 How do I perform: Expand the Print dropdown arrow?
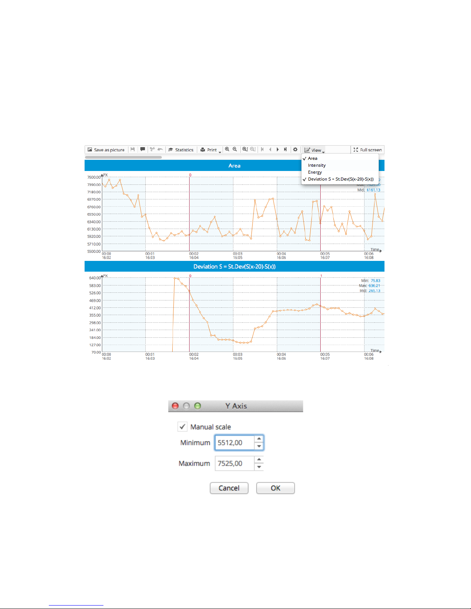pos(220,152)
